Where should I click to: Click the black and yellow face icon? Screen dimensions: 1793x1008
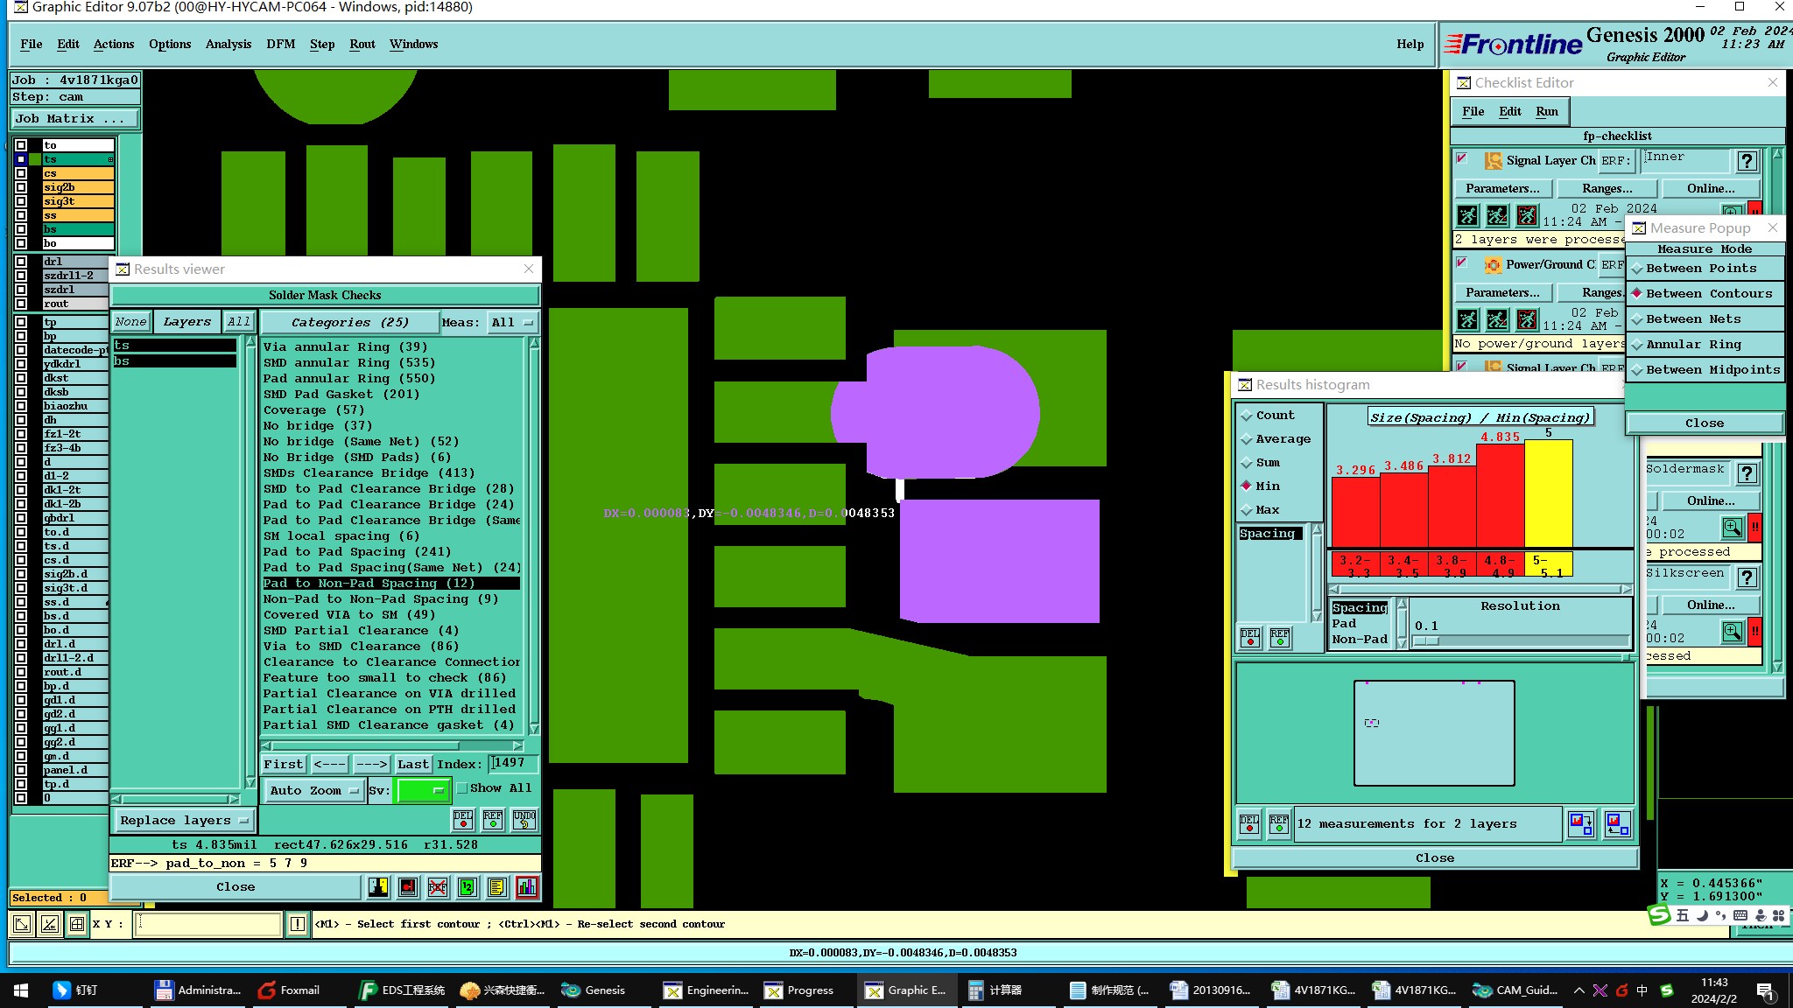(378, 887)
